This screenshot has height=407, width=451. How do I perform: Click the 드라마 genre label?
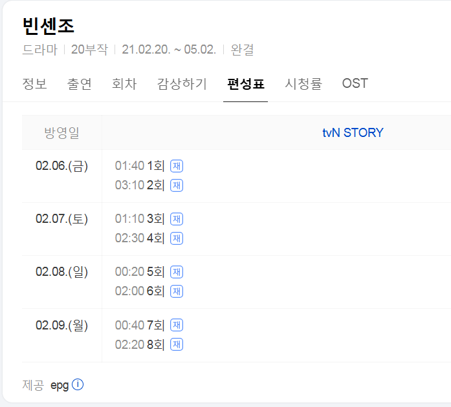[39, 50]
